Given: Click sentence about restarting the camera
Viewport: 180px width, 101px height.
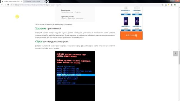Looking at the screenshot, I should pyautogui.click(x=54, y=24).
